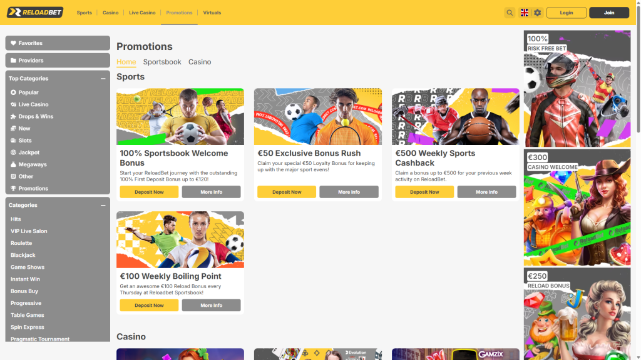
Task: Open the search magnifier icon
Action: click(510, 12)
